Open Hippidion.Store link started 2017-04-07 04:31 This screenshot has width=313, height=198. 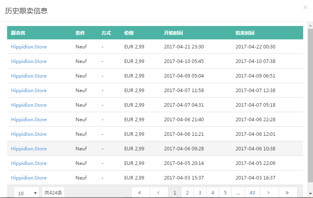pos(29,105)
